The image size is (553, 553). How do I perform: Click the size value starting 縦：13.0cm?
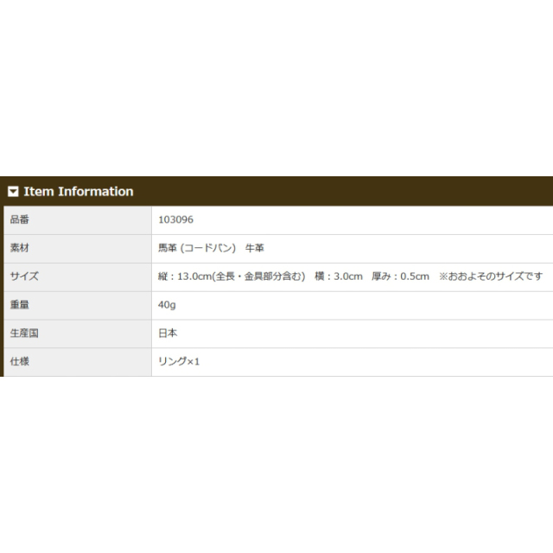[350, 276]
